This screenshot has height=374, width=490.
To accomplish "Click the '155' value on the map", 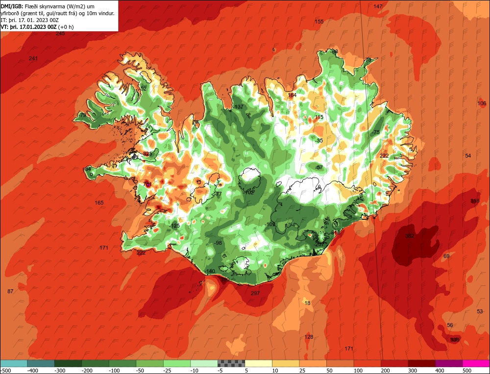I will 319,22.
